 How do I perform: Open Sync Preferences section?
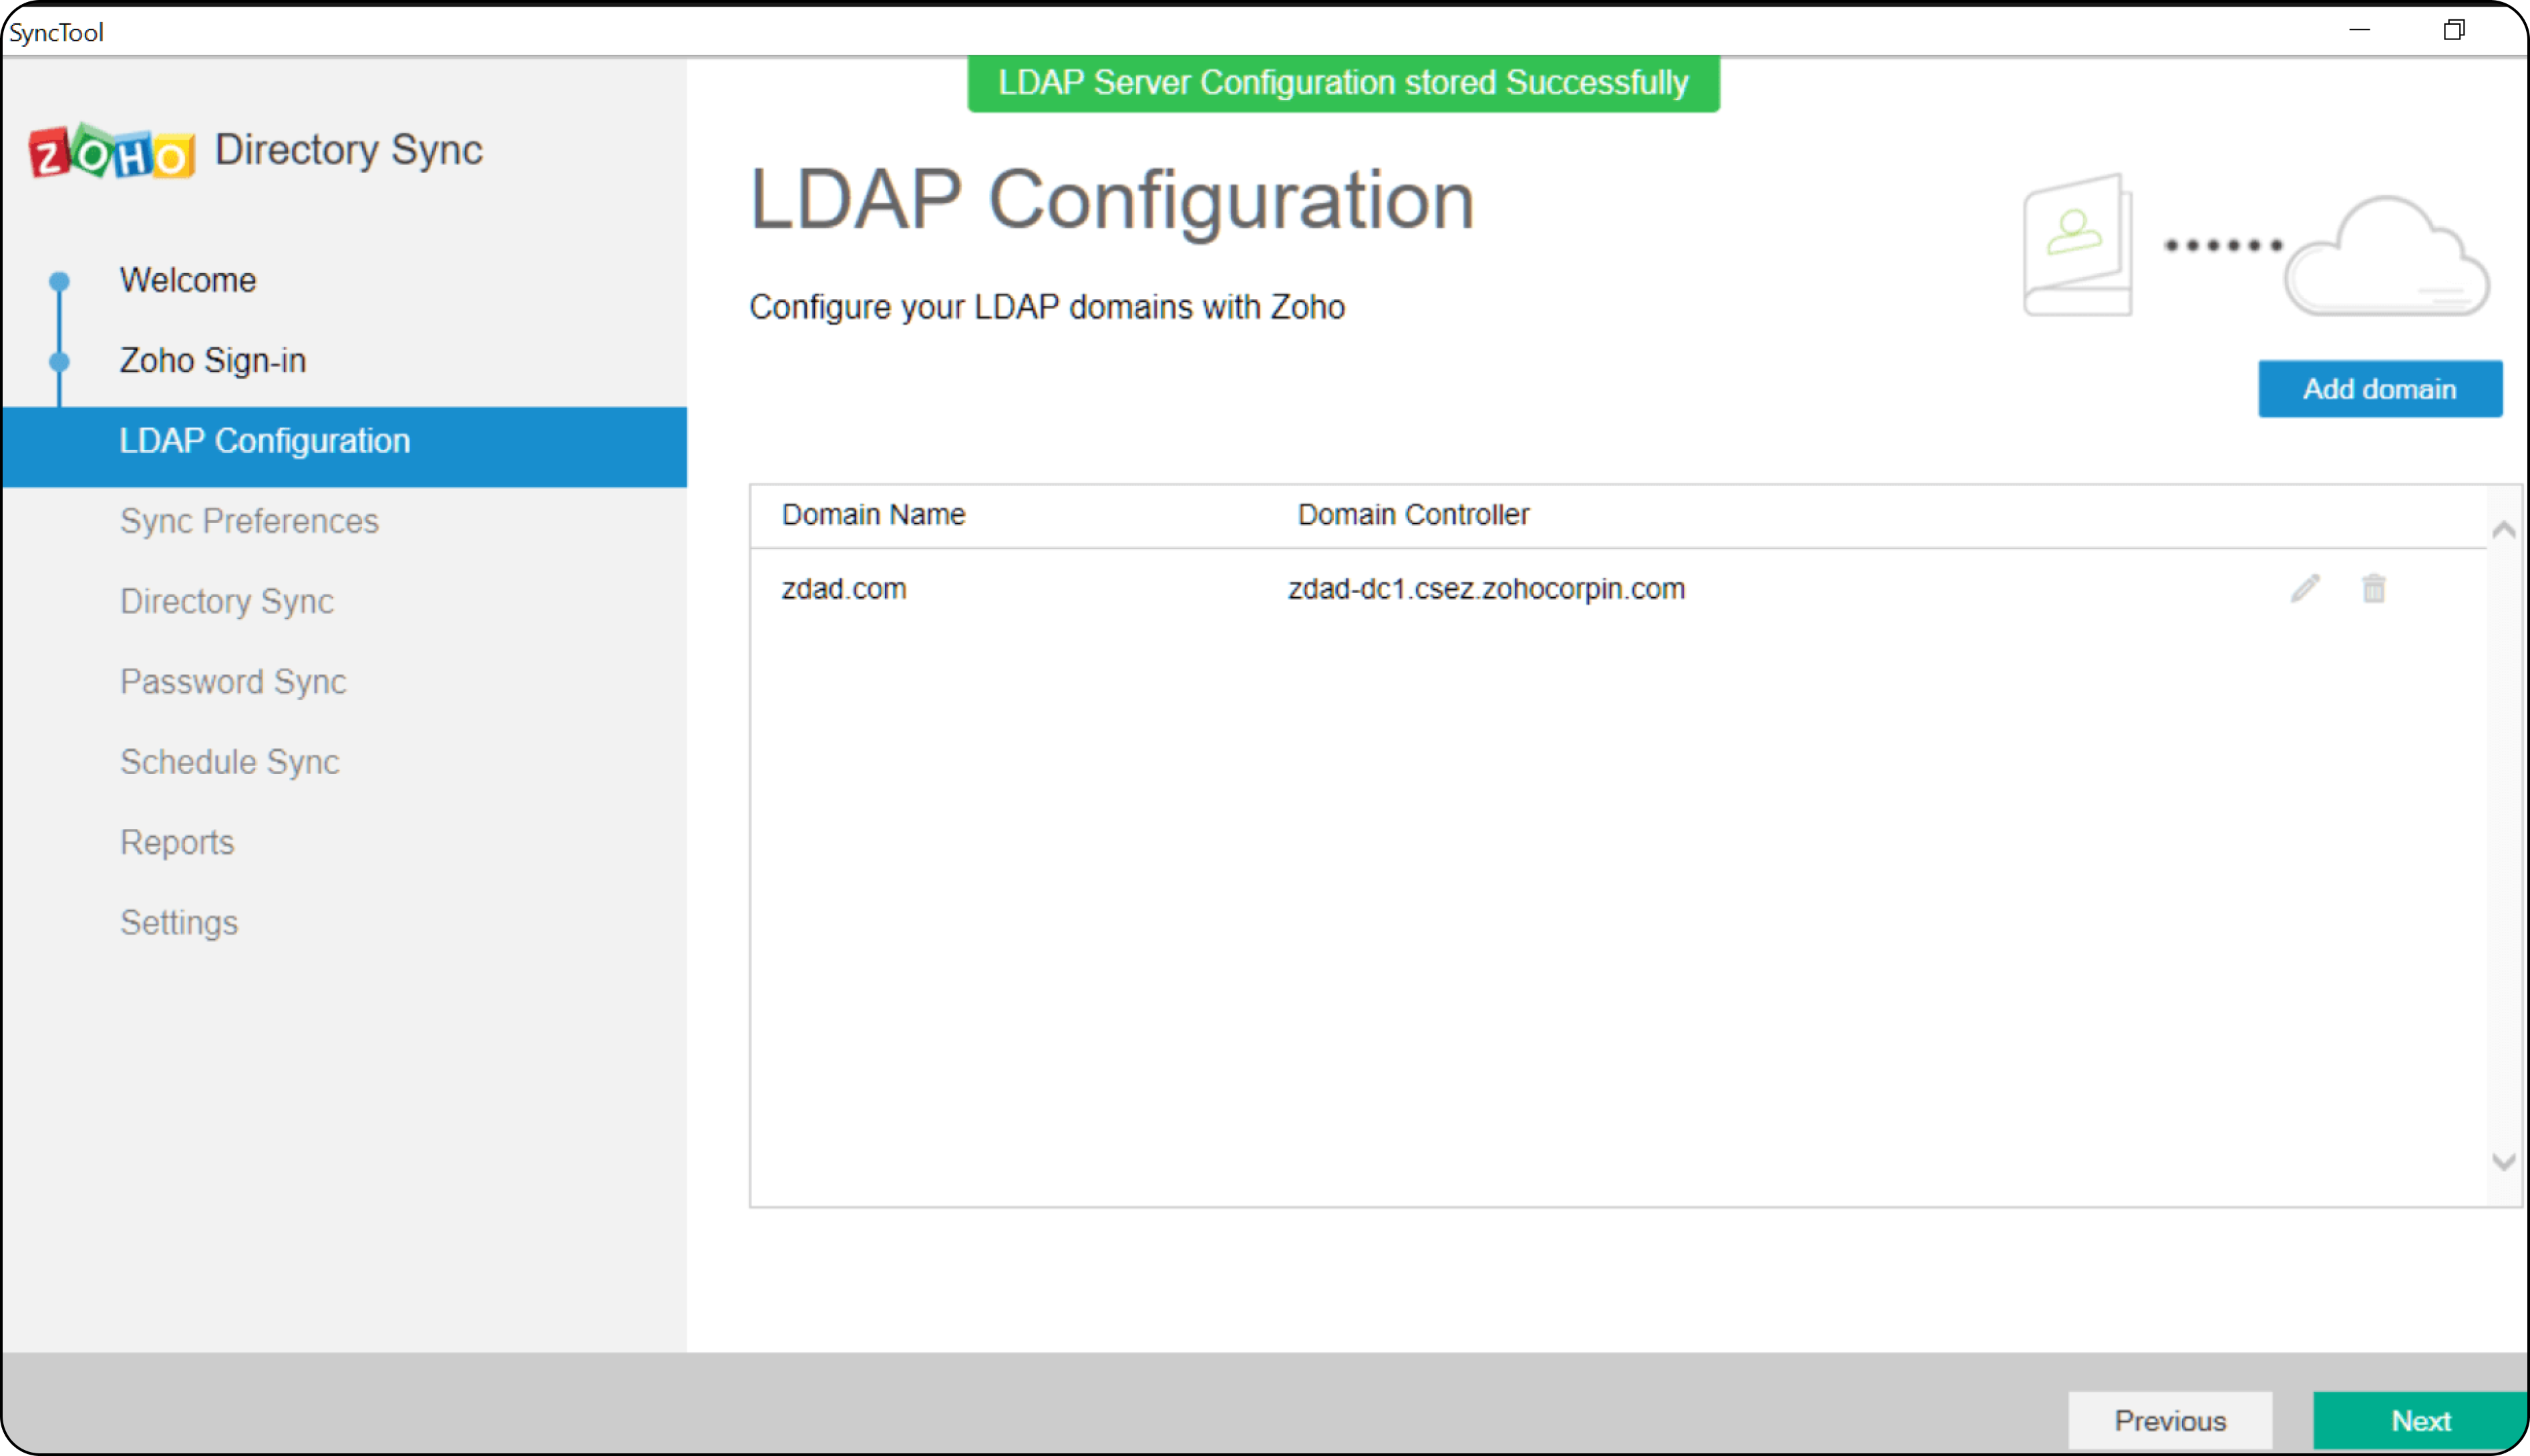249,521
